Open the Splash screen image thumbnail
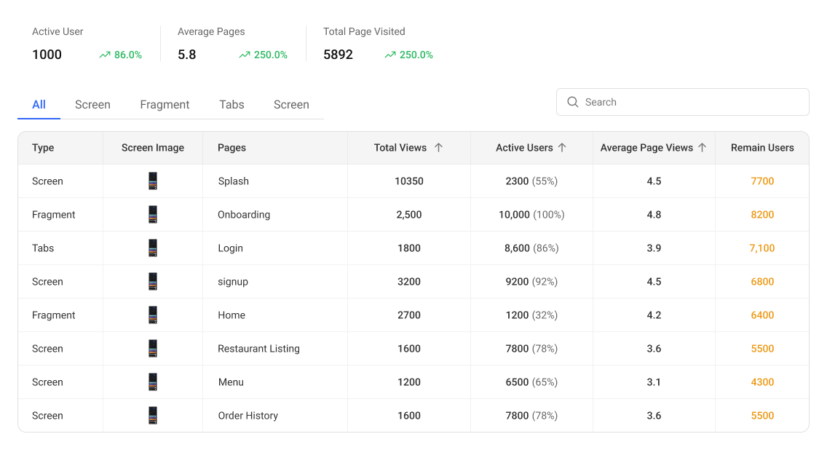This screenshot has height=450, width=827. point(153,181)
